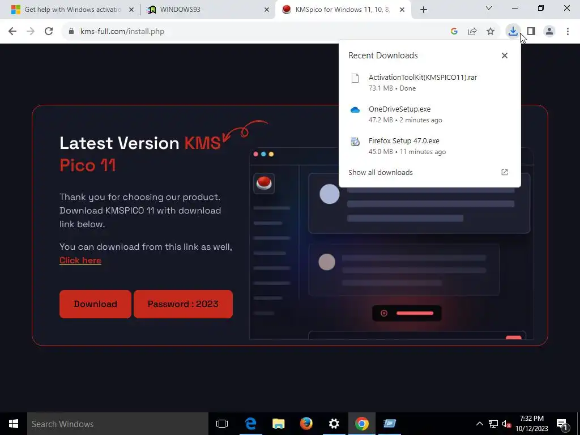
Task: Open downloads page external link icon
Action: click(505, 172)
